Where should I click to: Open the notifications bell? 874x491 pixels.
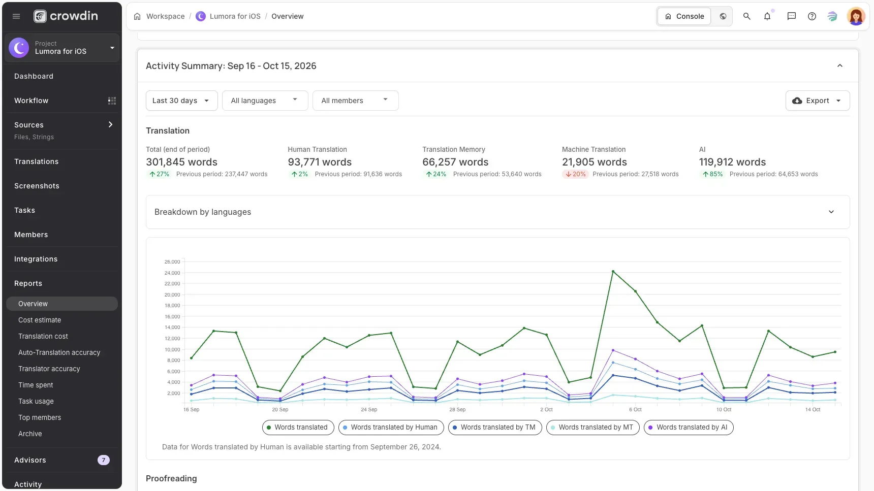[767, 16]
